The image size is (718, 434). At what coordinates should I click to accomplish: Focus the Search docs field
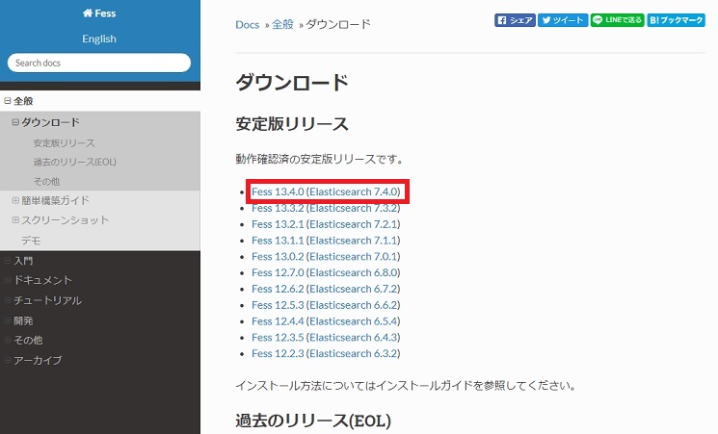point(99,63)
